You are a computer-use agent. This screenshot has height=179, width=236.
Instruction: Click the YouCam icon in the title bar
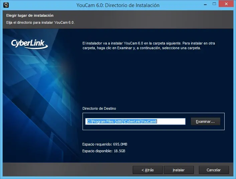click(x=6, y=5)
